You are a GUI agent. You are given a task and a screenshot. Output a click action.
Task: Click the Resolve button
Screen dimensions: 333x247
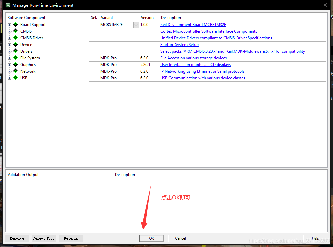tap(17, 238)
